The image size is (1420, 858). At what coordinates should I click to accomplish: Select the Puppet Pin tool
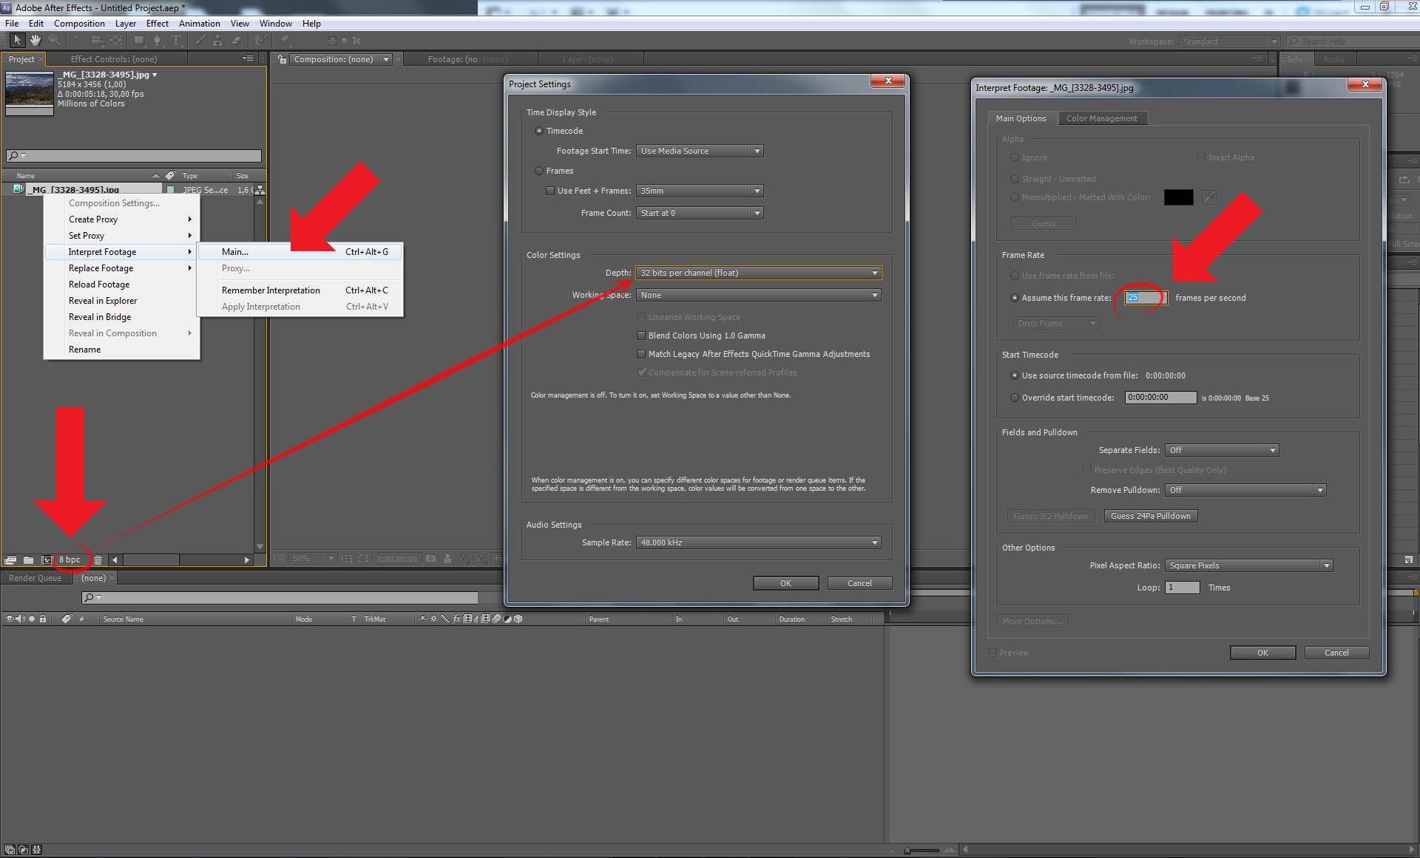click(285, 40)
